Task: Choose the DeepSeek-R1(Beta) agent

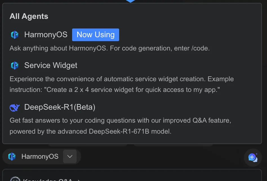Action: 60,107
